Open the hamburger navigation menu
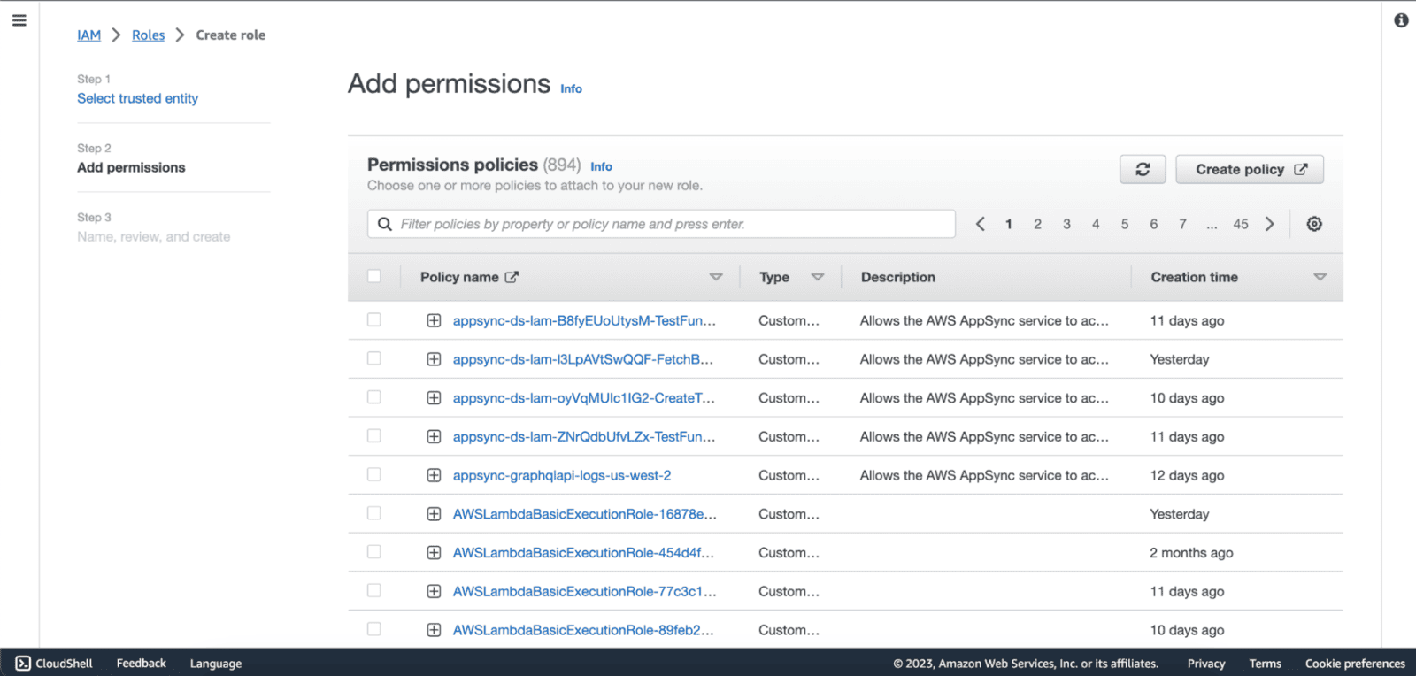 (19, 20)
